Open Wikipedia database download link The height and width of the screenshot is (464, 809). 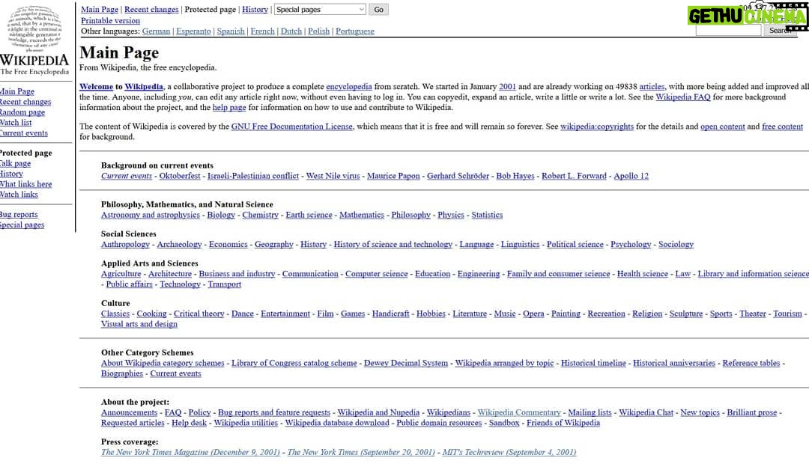(x=337, y=423)
